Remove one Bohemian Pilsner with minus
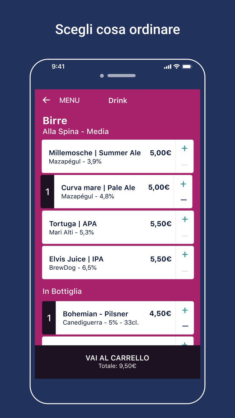This screenshot has height=418, width=235. coord(185,326)
